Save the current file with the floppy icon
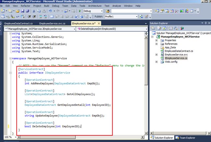This screenshot has height=142, width=211. pos(23,11)
